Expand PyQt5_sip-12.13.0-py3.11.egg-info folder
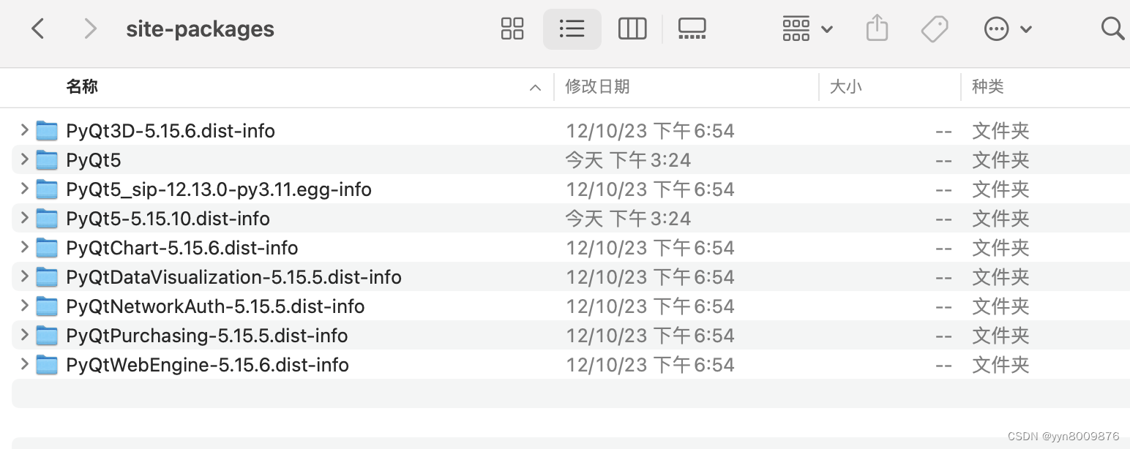1130x449 pixels. (x=24, y=189)
